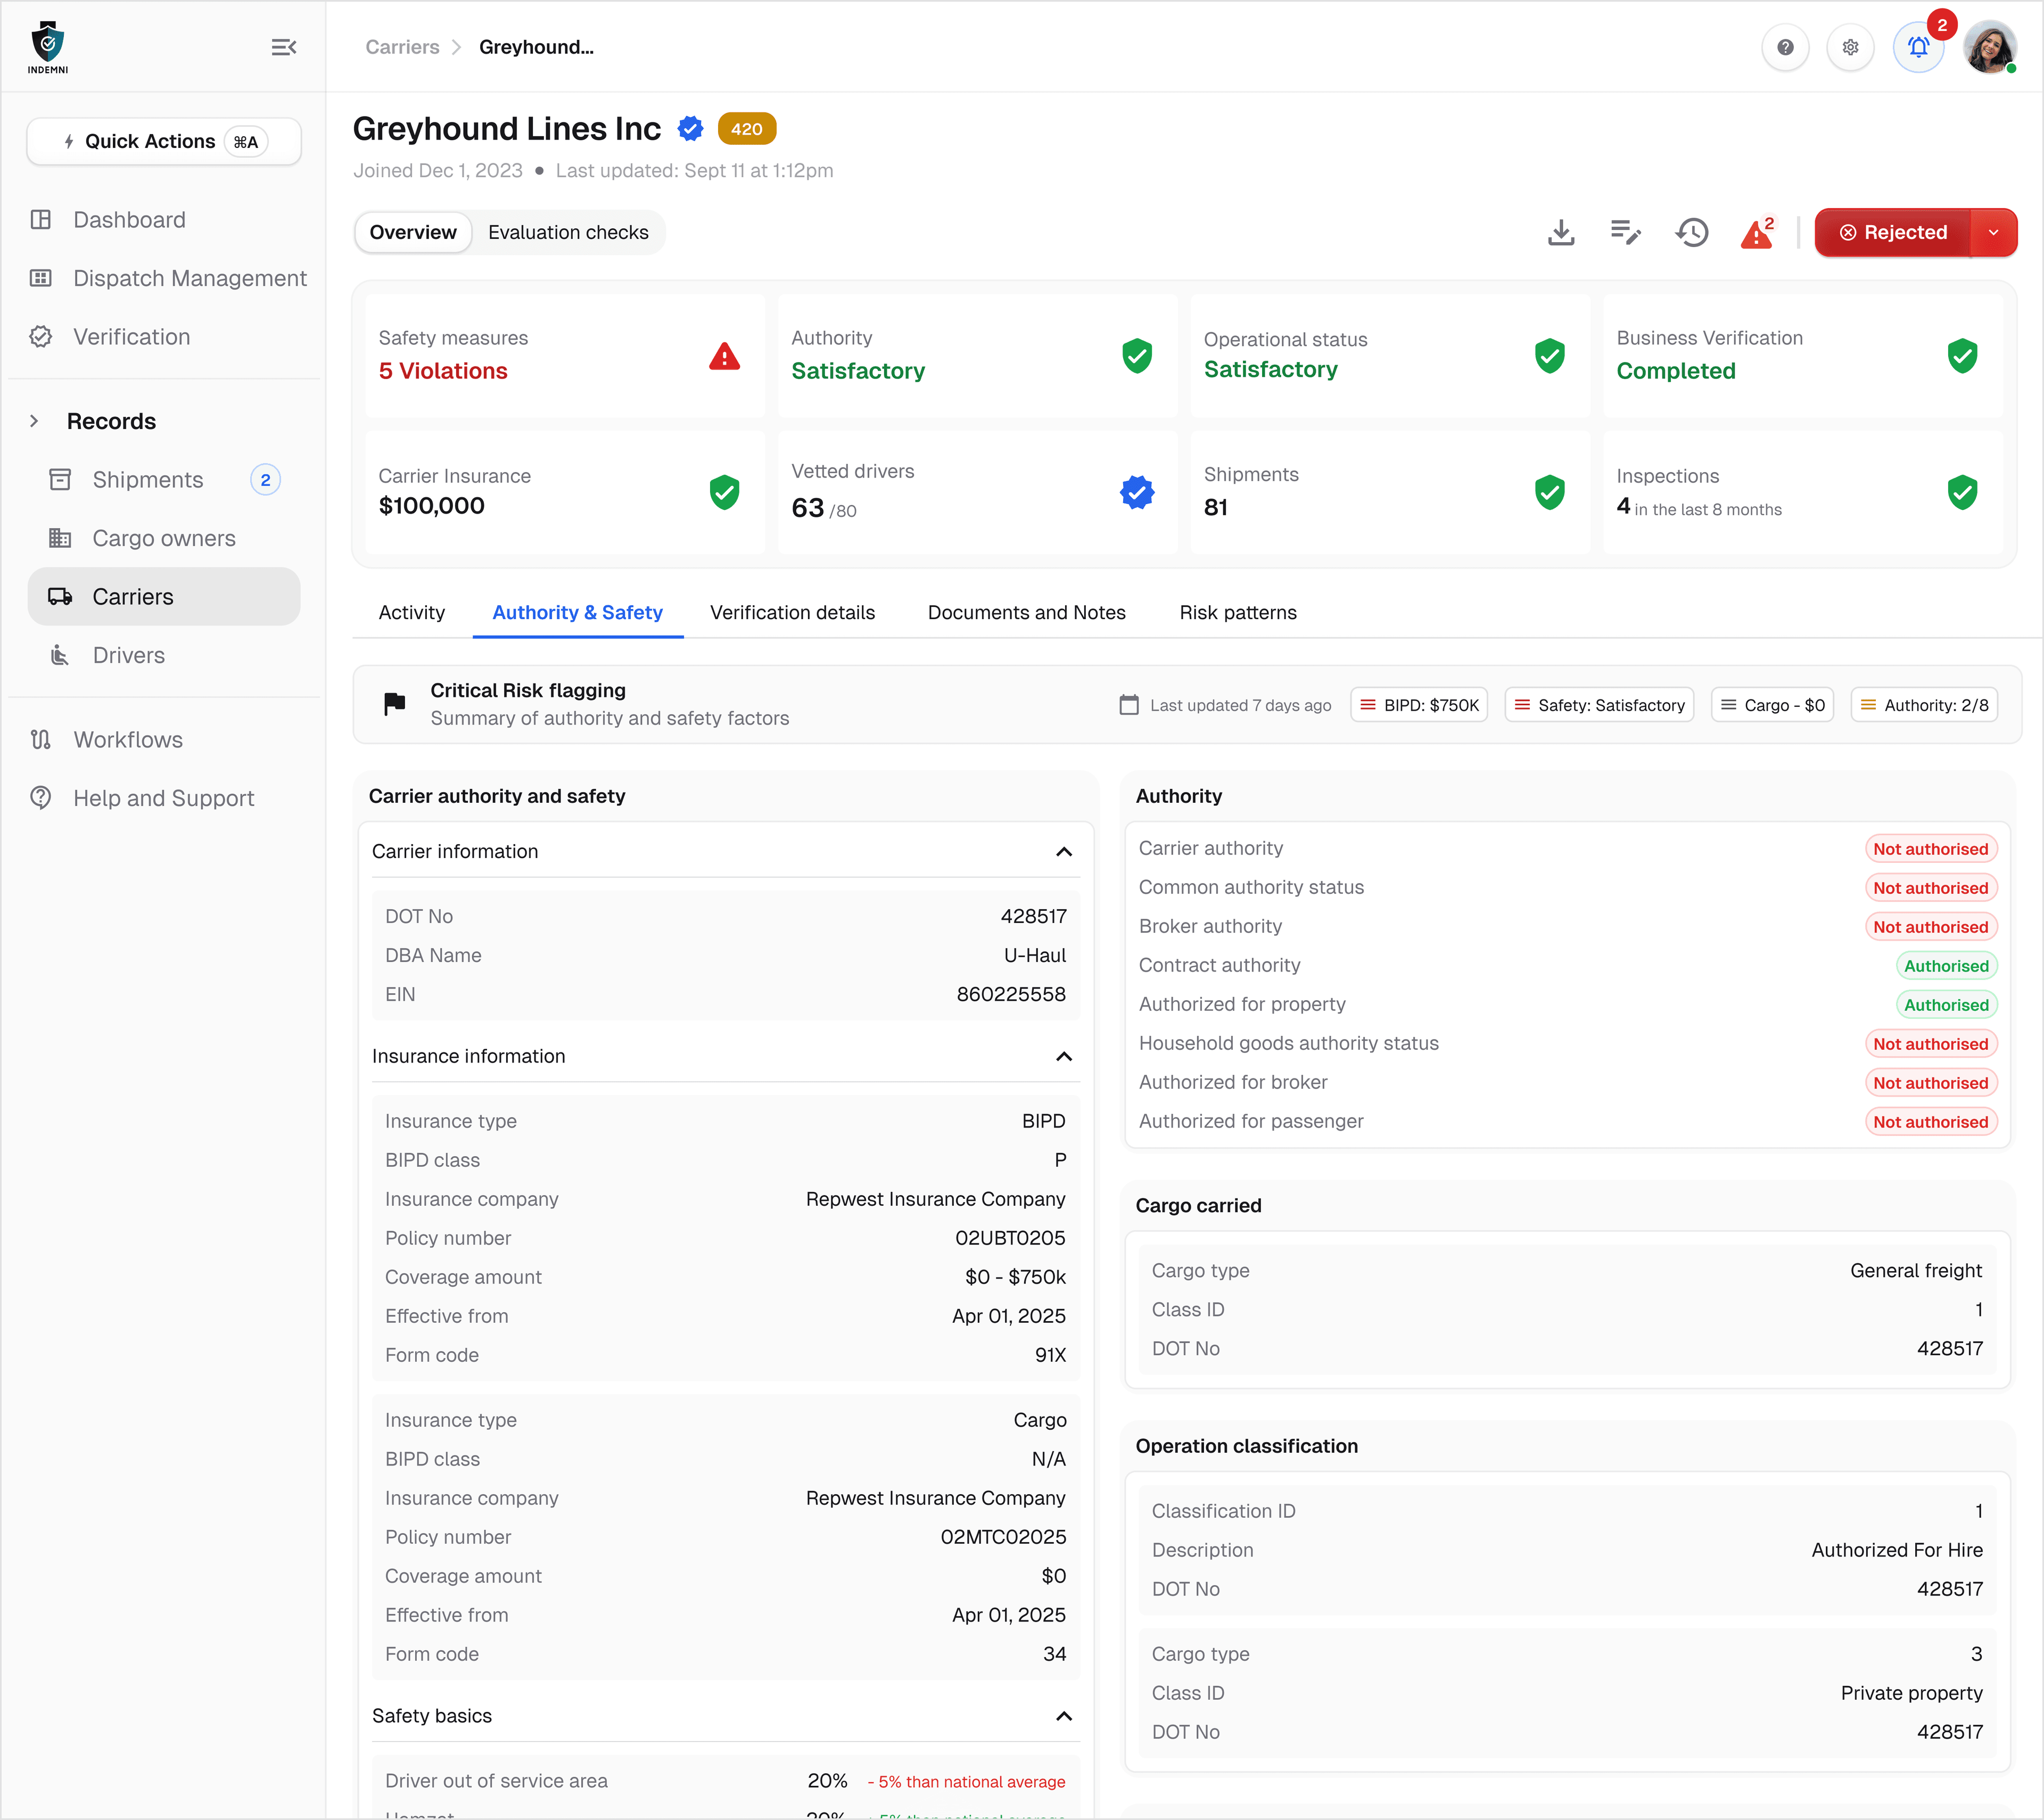Click the Authority Satisfactory shield icon
The image size is (2044, 1820).
pyautogui.click(x=1137, y=356)
